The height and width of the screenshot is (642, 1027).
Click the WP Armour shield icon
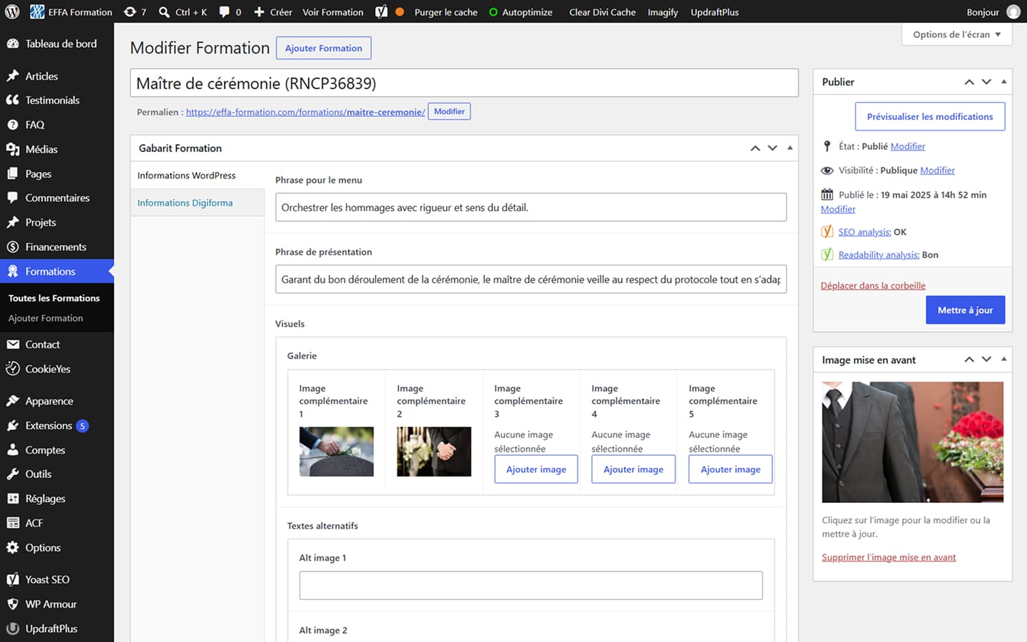coord(13,603)
